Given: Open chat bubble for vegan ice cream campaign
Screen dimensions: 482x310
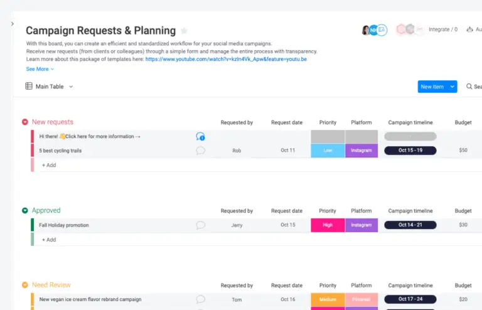Looking at the screenshot, I should (200, 299).
